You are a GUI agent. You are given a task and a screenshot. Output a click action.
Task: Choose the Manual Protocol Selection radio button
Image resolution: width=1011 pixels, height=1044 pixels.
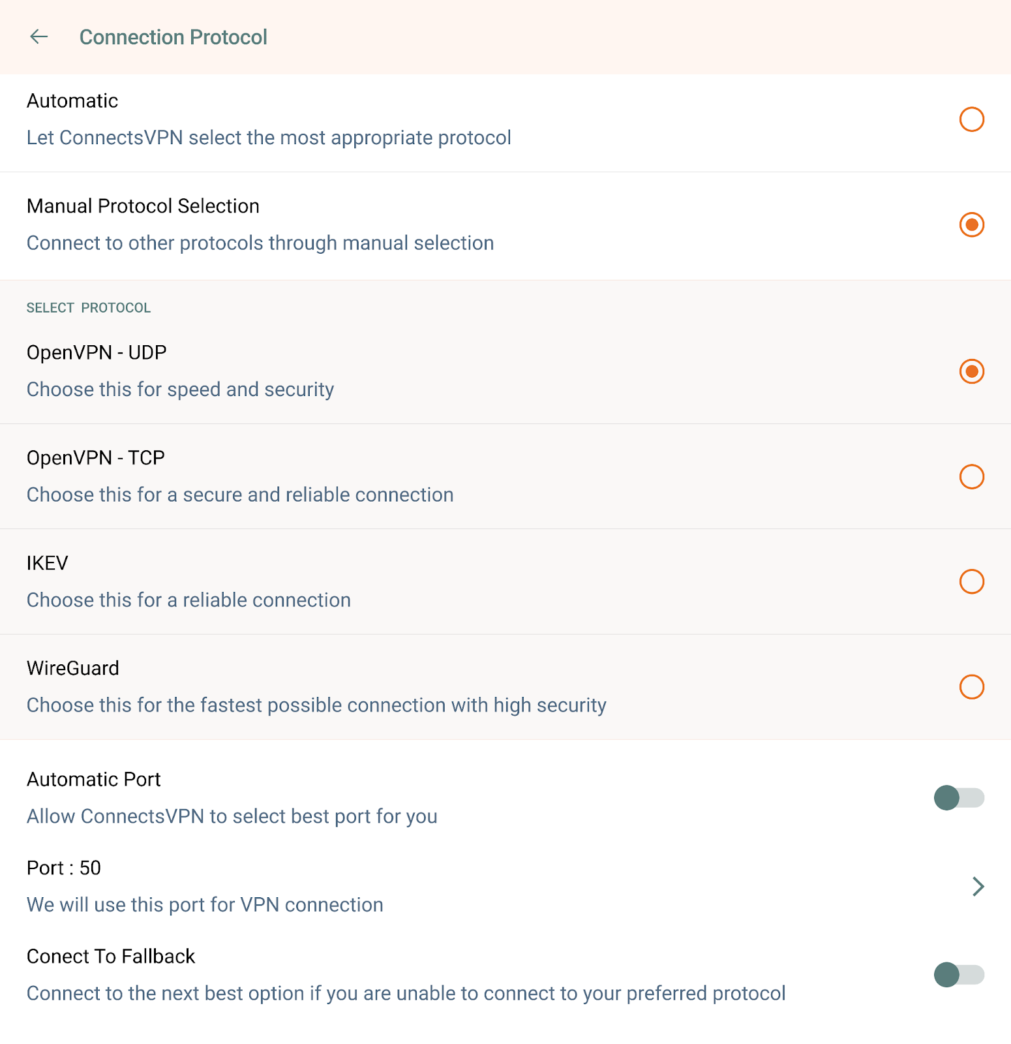click(971, 225)
